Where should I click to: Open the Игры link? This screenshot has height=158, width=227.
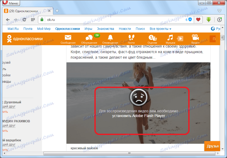pyautogui.click(x=88, y=29)
